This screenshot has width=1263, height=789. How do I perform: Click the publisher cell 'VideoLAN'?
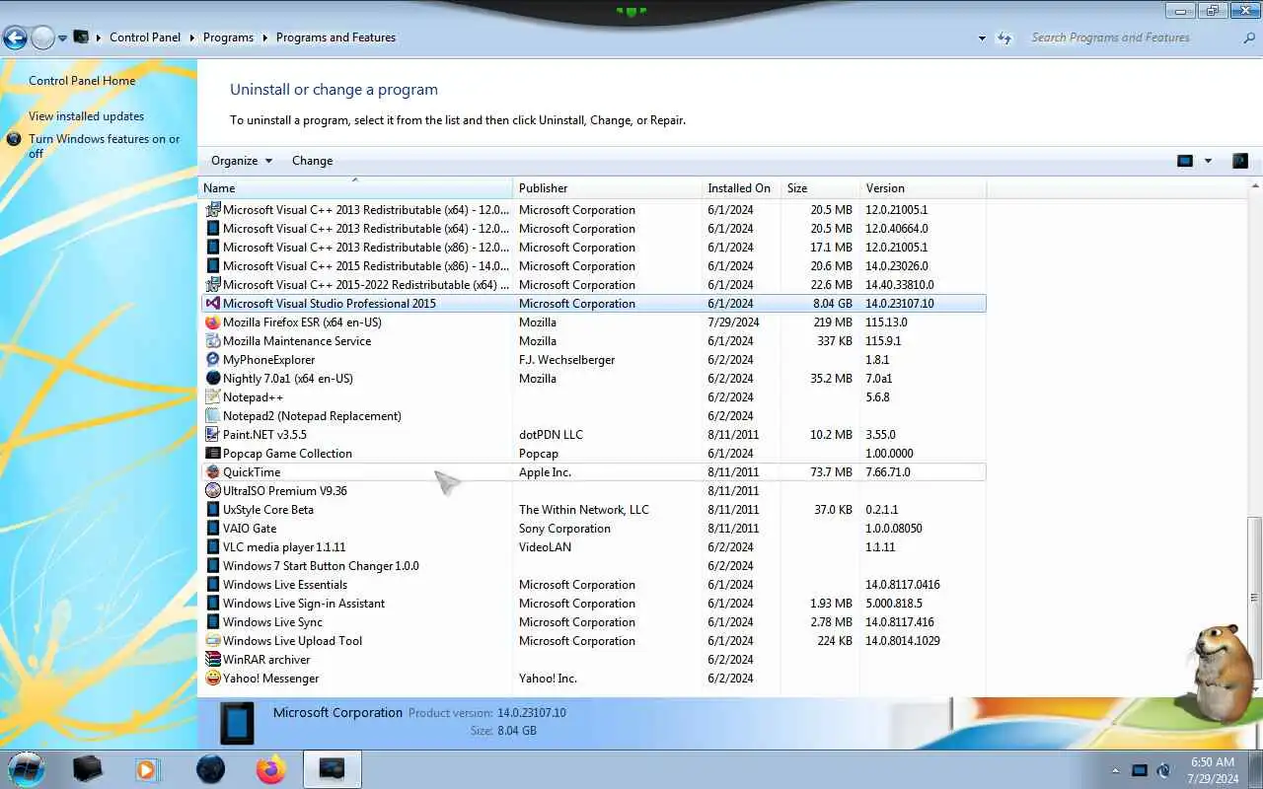545,547
